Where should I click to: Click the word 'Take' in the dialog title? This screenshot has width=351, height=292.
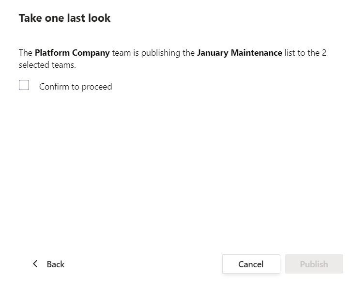[x=29, y=18]
